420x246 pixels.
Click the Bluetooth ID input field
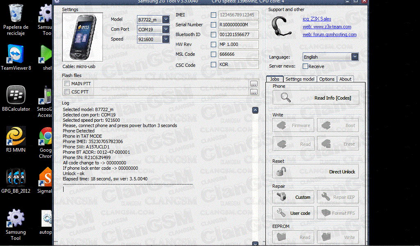pyautogui.click(x=238, y=34)
